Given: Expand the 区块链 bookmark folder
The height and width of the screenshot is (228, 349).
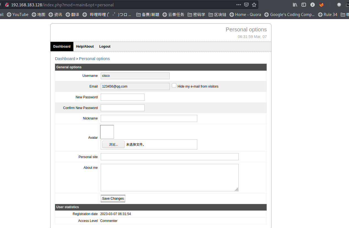Looking at the screenshot, I should (217, 15).
